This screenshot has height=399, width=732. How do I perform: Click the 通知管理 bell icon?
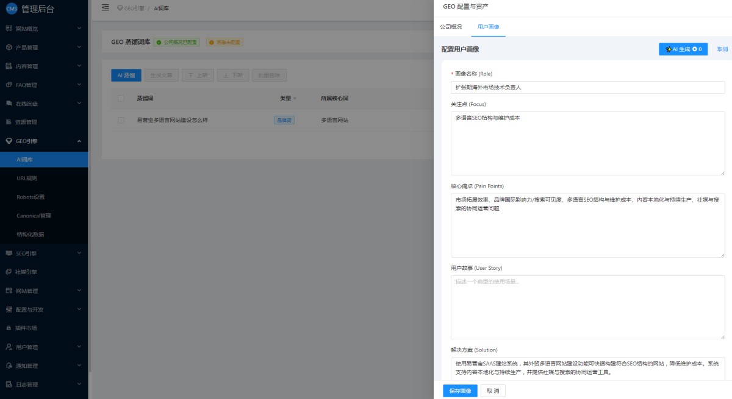[x=9, y=365]
